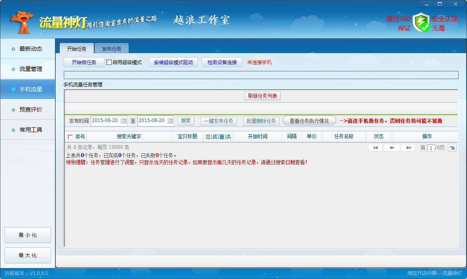Click the 最小化 sidebar button
The width and height of the screenshot is (467, 279).
click(x=28, y=235)
